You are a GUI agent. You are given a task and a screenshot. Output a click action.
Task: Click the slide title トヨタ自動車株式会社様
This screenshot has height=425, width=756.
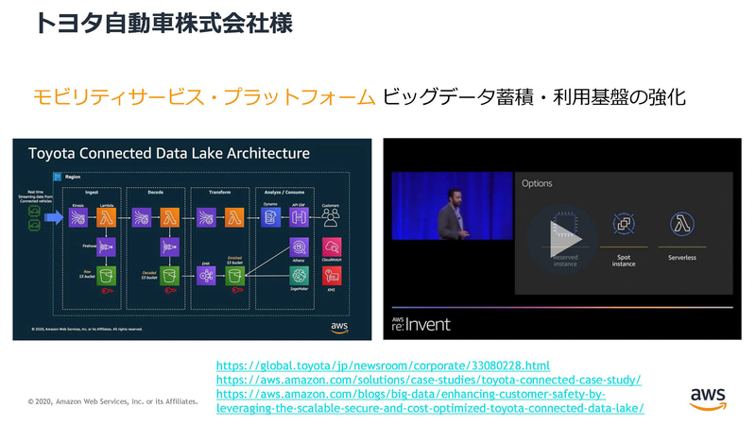[163, 23]
